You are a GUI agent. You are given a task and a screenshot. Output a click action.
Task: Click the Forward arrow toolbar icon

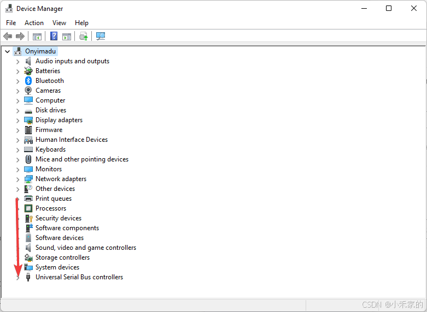point(20,36)
